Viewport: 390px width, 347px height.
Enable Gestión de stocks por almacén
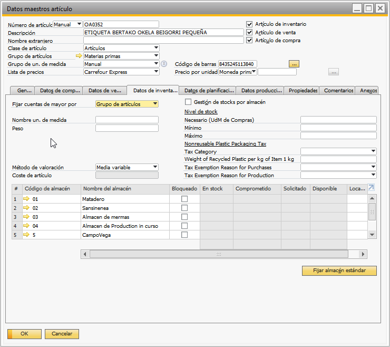point(188,102)
